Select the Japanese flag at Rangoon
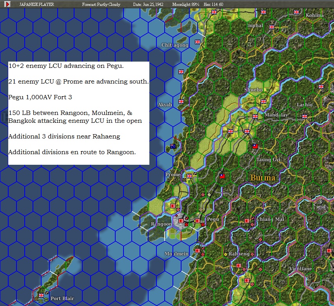Viewport: 334px width, 306px height. 181,221
